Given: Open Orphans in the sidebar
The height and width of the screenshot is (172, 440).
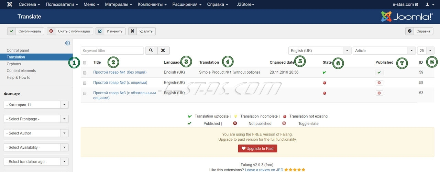Looking at the screenshot, I should point(14,64).
